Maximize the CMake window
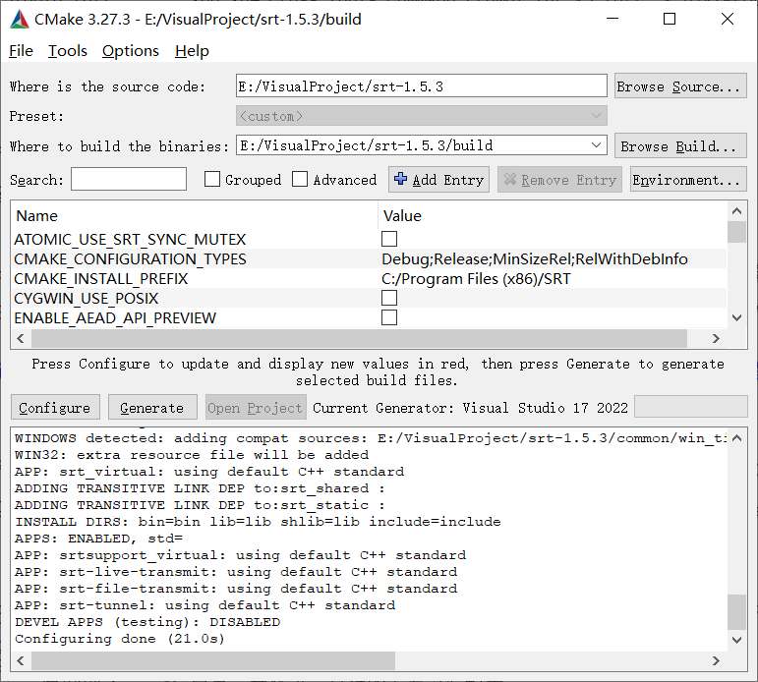The height and width of the screenshot is (682, 758). pyautogui.click(x=670, y=19)
